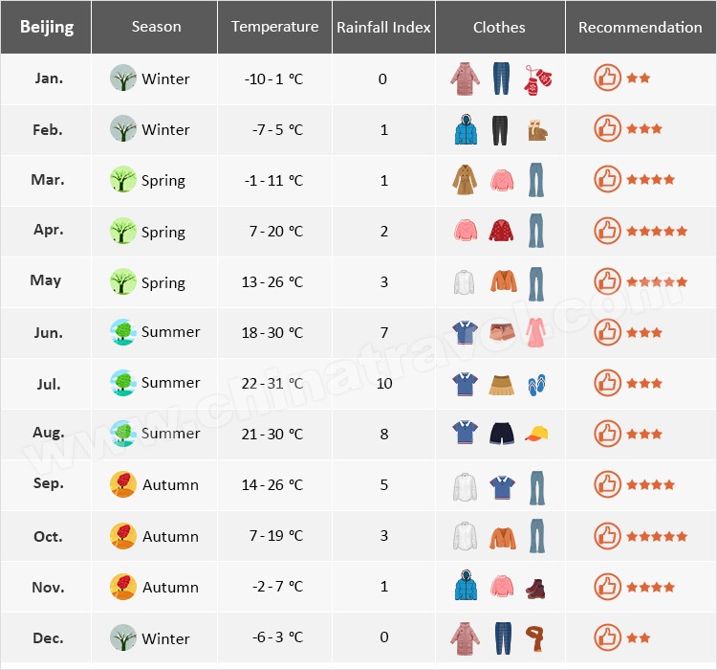
Task: Click the pink dress icon in June row
Action: (534, 332)
